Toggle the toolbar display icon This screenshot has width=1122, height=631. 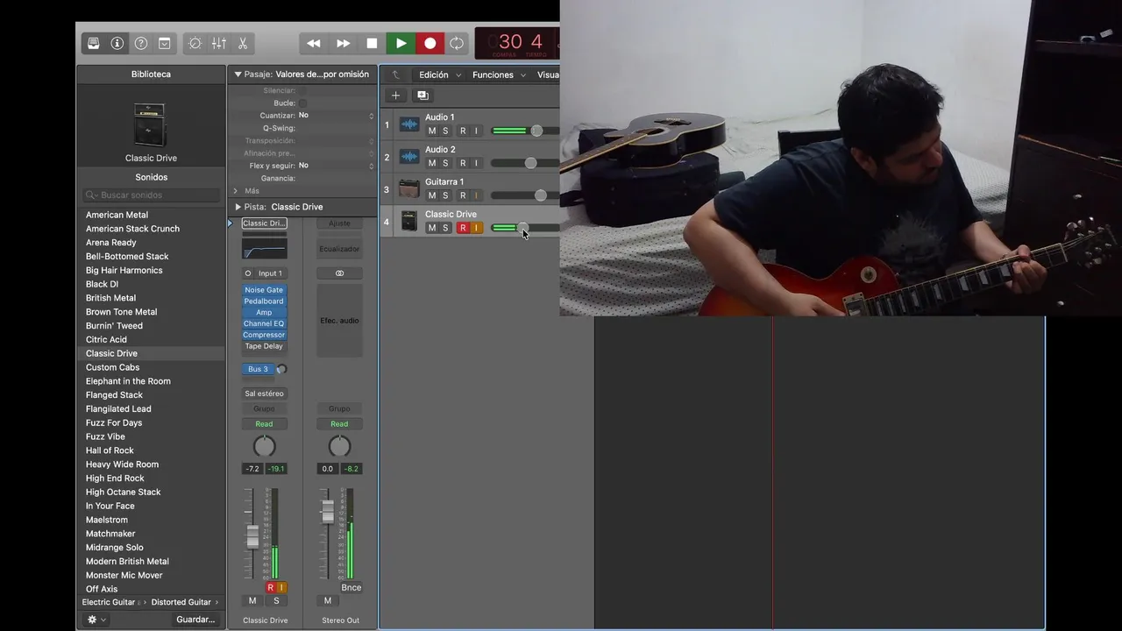164,43
